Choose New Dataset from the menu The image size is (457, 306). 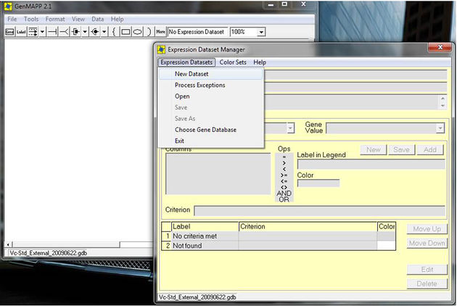point(211,74)
